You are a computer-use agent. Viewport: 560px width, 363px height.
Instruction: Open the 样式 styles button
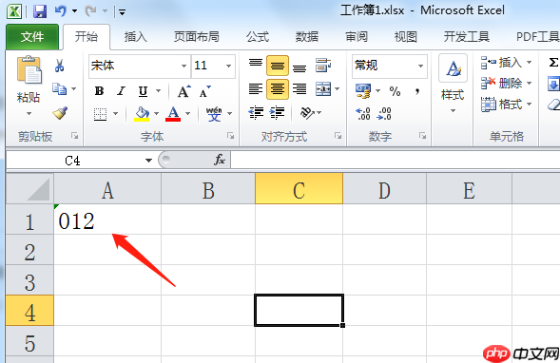[453, 85]
